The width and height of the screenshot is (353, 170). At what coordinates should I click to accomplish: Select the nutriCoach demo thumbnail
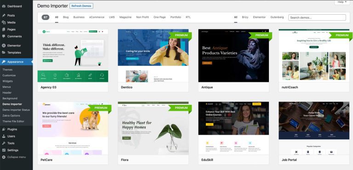[314, 56]
